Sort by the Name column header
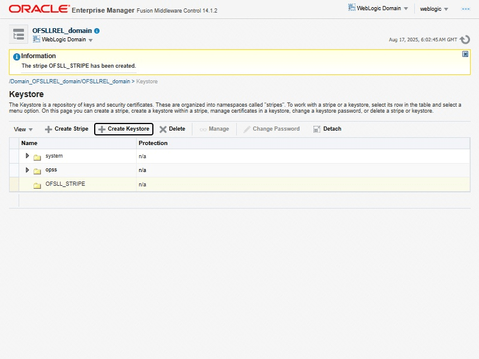 coord(77,143)
